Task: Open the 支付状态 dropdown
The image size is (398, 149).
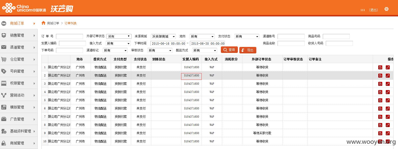Action: [247, 36]
